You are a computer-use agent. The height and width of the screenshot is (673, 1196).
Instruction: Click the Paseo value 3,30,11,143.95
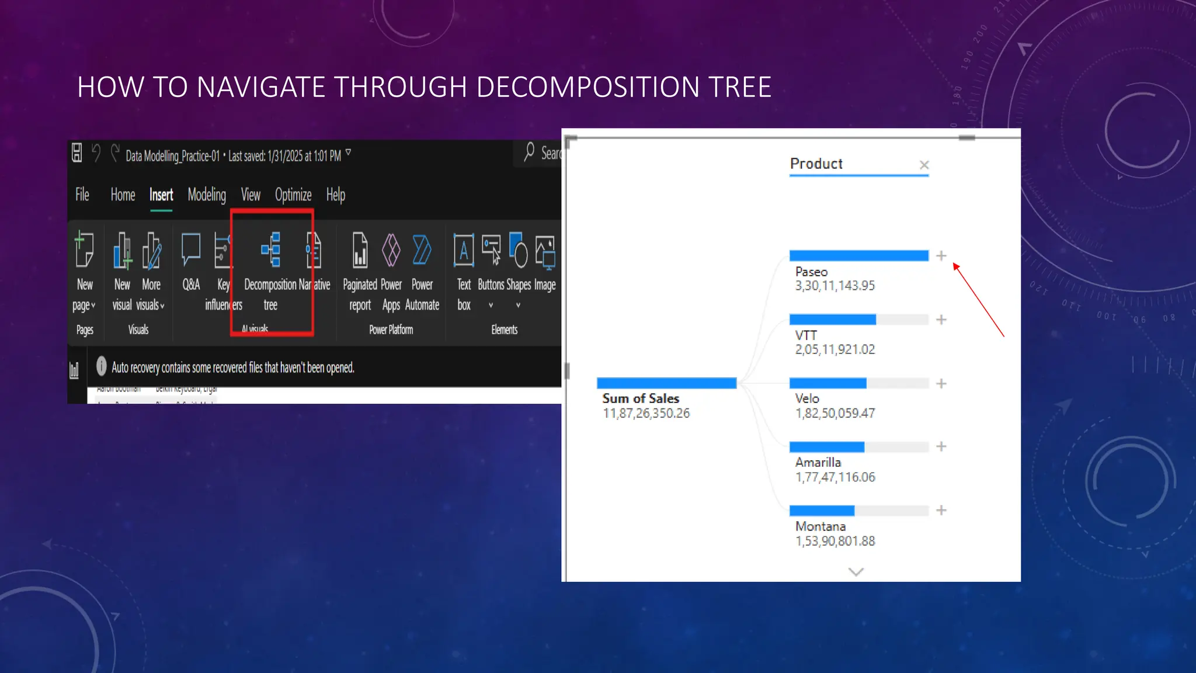[835, 286]
